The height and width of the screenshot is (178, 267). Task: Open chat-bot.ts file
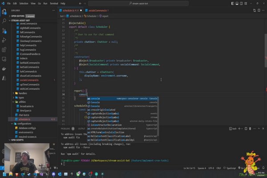point(24,115)
